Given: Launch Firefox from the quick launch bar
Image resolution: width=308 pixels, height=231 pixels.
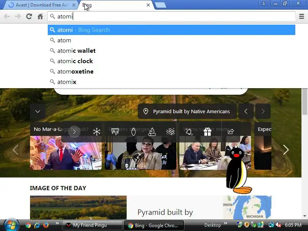Looking at the screenshot, I should pyautogui.click(x=45, y=225).
